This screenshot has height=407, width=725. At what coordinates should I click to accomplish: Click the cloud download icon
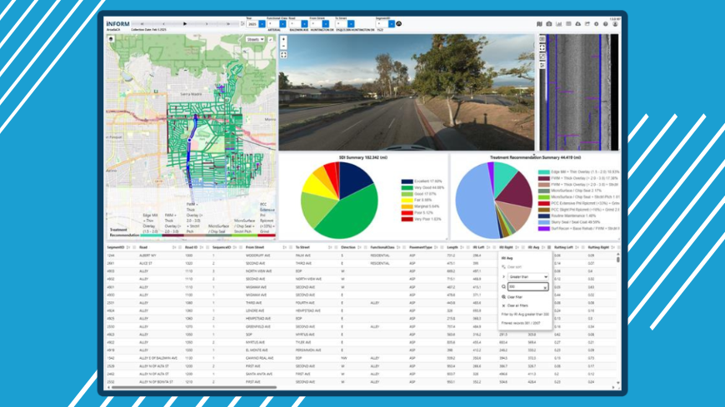pos(577,24)
